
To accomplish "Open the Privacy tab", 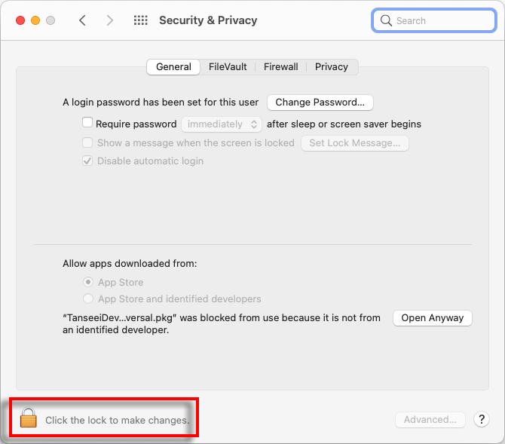I will click(x=332, y=66).
